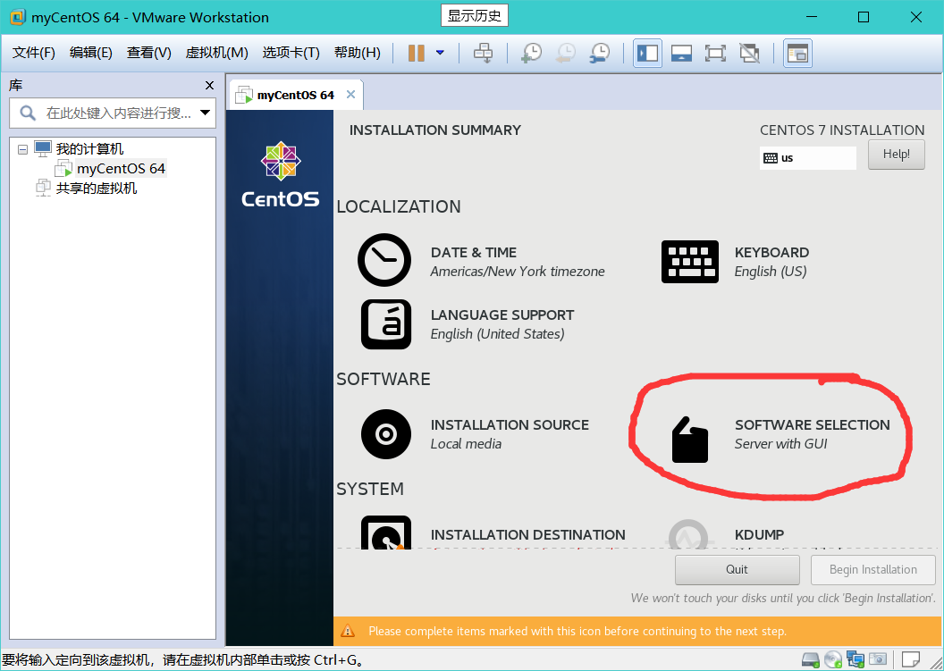Viewport: 944px width, 671px height.
Task: Open Keyboard layout settings icon
Action: (690, 262)
